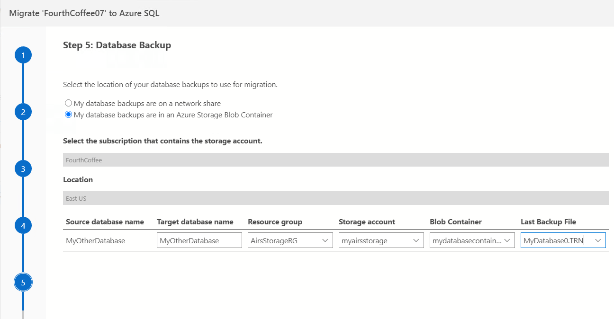Click the Blob Container column header

click(x=455, y=222)
